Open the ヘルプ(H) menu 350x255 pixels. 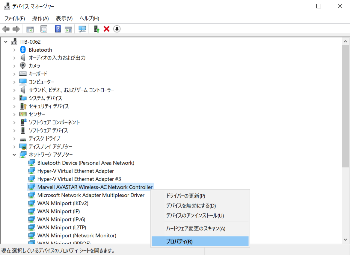pos(89,18)
